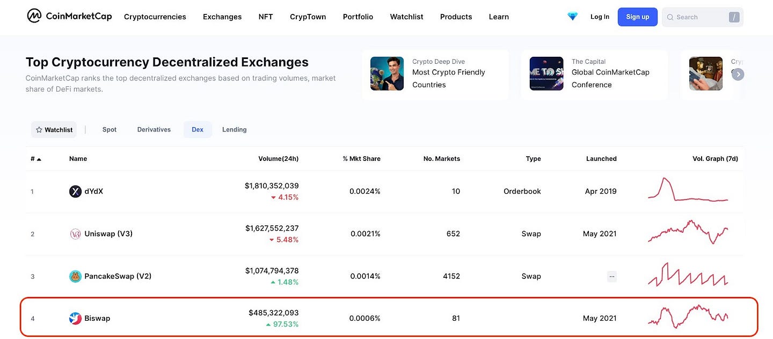Click the magnifier icon in the search box
The width and height of the screenshot is (773, 339).
coord(670,17)
